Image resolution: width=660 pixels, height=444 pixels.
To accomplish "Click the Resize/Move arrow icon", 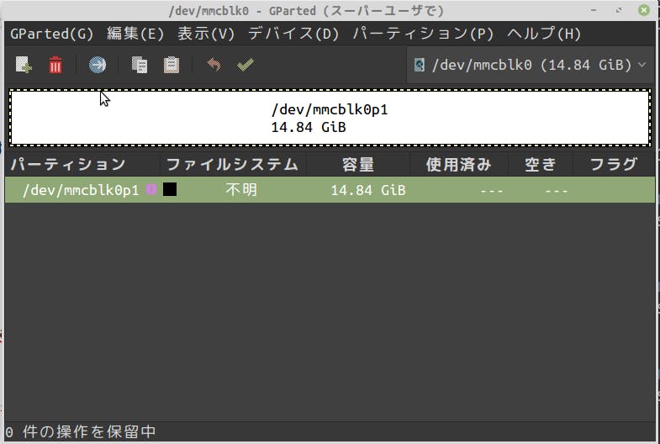I will point(98,65).
